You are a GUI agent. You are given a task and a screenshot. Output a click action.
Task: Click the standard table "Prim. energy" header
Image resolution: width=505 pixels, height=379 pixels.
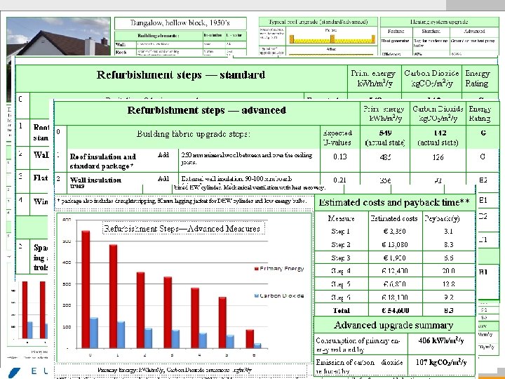pyautogui.click(x=375, y=79)
